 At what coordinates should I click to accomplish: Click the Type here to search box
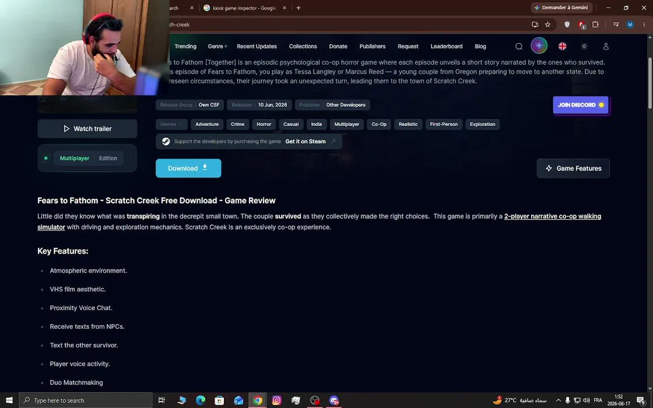[x=86, y=401]
